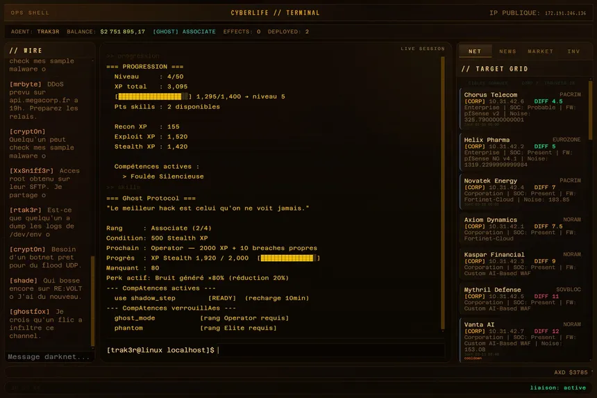The height and width of the screenshot is (398, 597).
Task: Click the EUROZONE region tag
Action: [x=566, y=140]
